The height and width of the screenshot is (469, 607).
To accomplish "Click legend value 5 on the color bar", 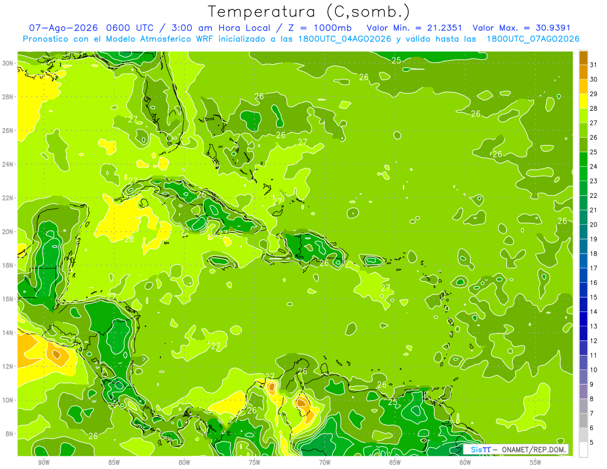I will (x=592, y=443).
